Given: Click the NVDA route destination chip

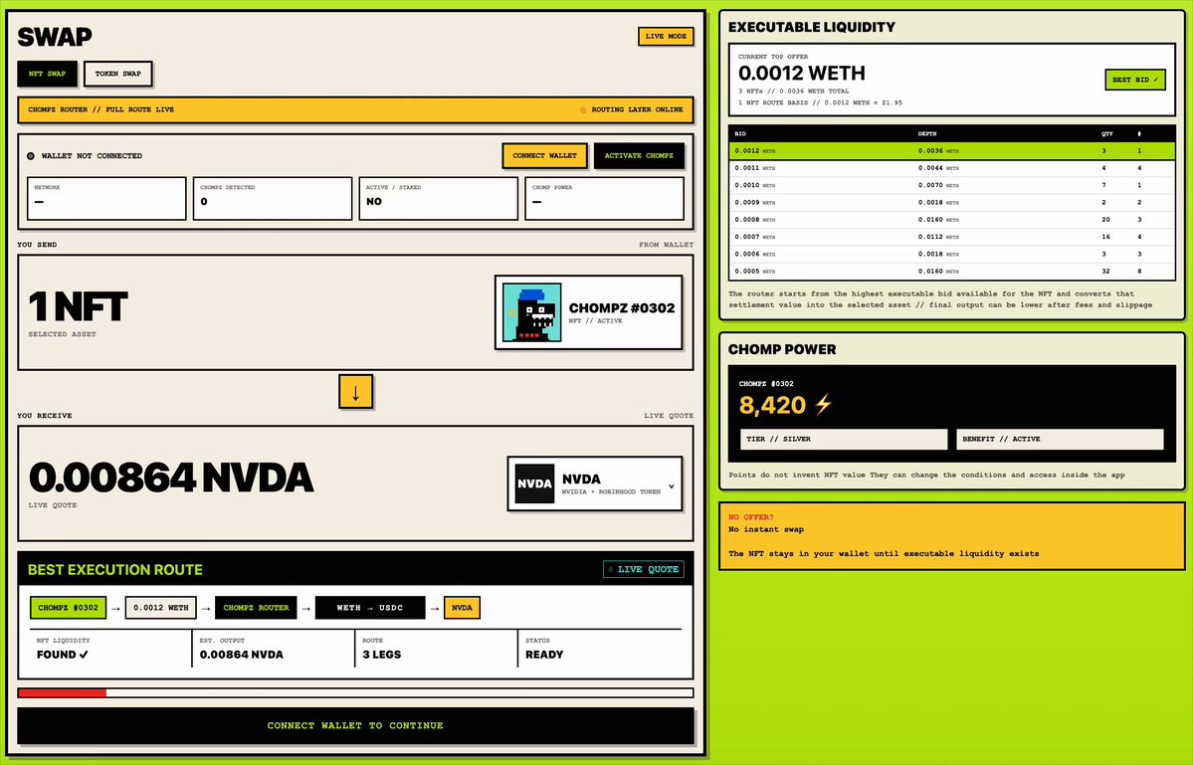Looking at the screenshot, I should (x=462, y=608).
